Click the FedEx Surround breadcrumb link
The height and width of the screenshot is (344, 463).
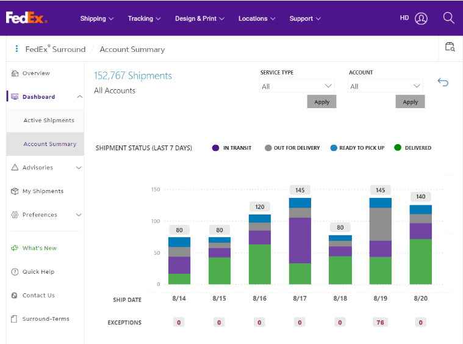[56, 49]
